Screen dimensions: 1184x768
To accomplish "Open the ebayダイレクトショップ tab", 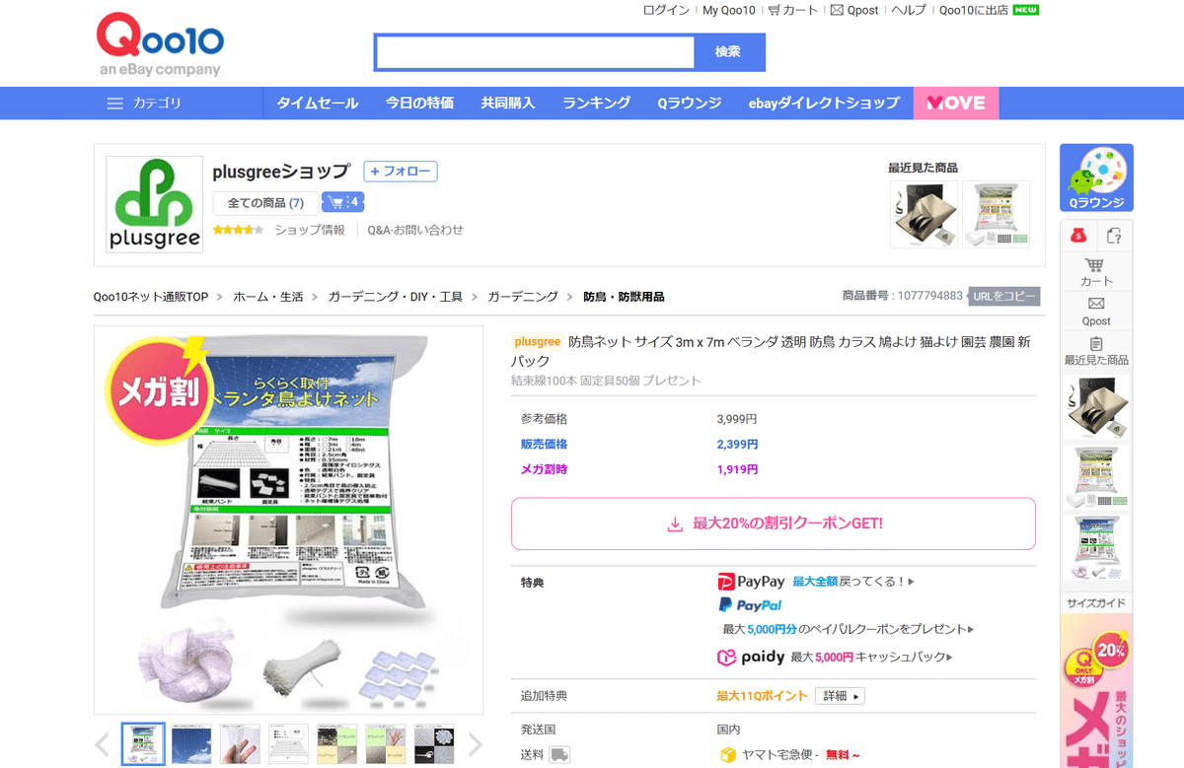I will tap(824, 104).
